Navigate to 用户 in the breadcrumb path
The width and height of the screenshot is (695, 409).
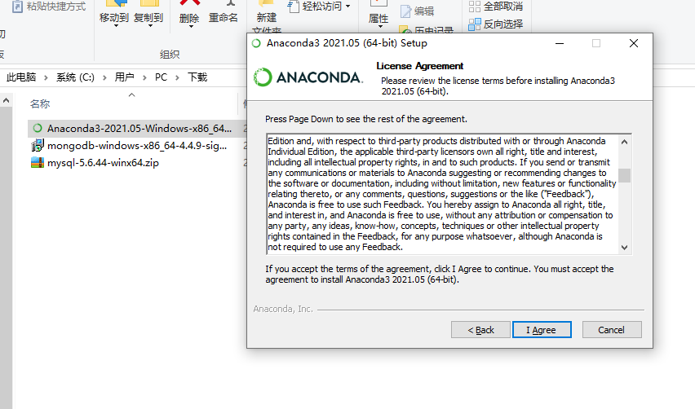pyautogui.click(x=124, y=77)
